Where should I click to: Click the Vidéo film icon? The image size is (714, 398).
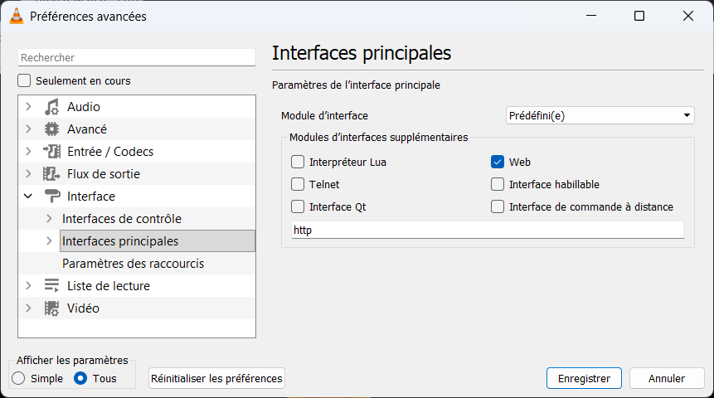52,308
